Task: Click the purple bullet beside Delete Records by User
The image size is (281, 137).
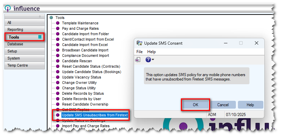Action: coord(58,99)
